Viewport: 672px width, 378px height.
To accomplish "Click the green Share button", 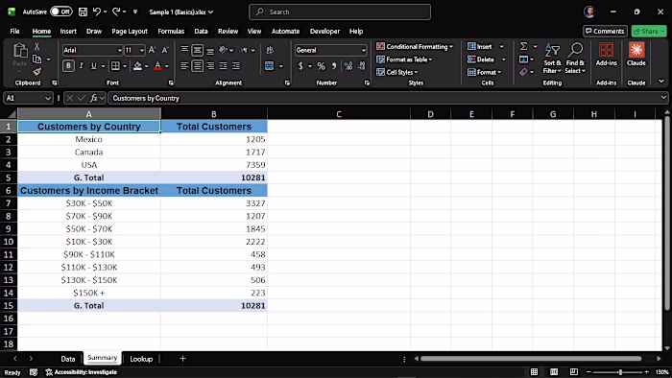I will [x=649, y=32].
